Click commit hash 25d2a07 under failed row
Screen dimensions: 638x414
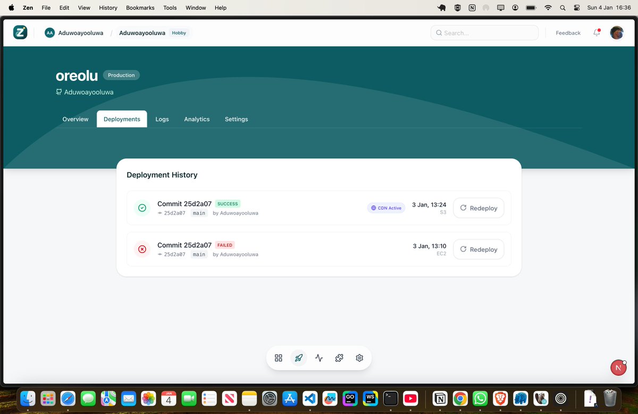click(x=174, y=255)
